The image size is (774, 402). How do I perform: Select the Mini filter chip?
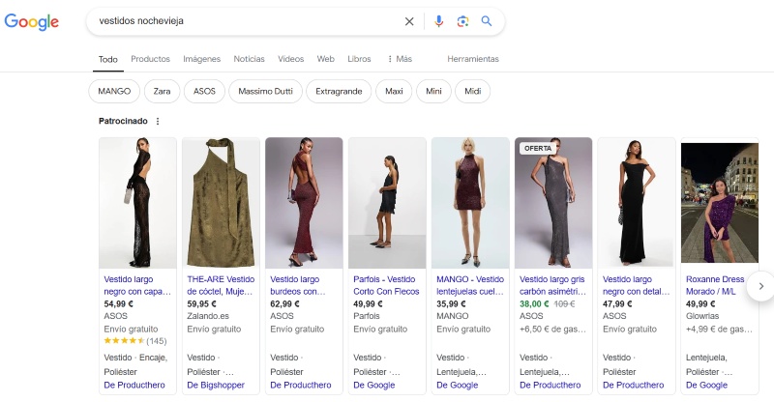433,91
